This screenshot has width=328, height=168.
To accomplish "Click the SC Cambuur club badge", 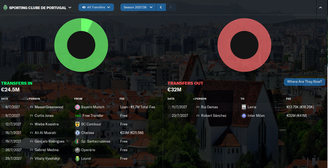I will [77, 124].
